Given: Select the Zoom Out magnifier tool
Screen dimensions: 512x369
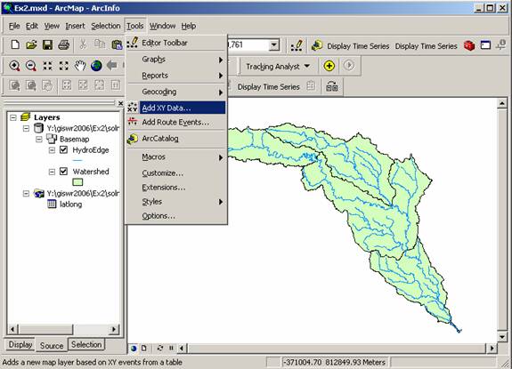Looking at the screenshot, I should tap(31, 66).
